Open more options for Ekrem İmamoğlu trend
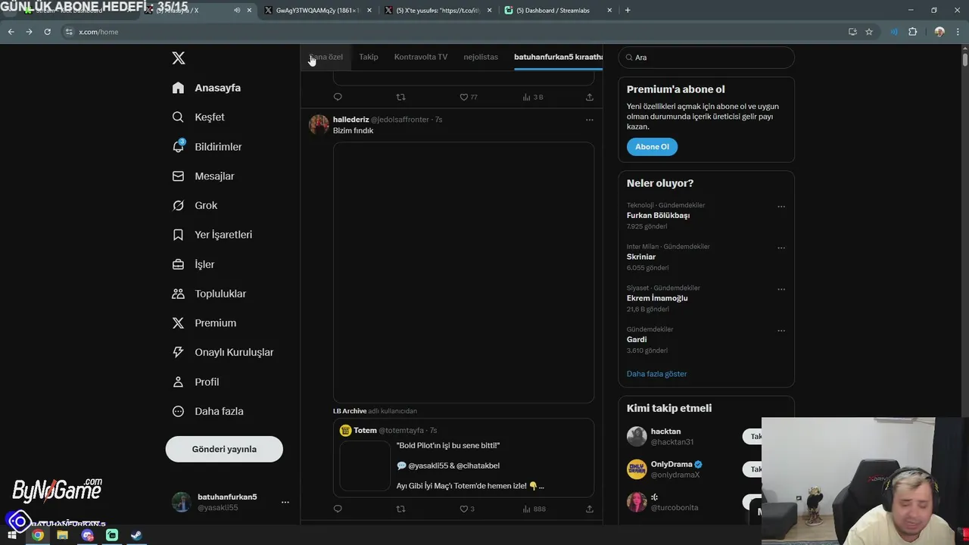 781,290
